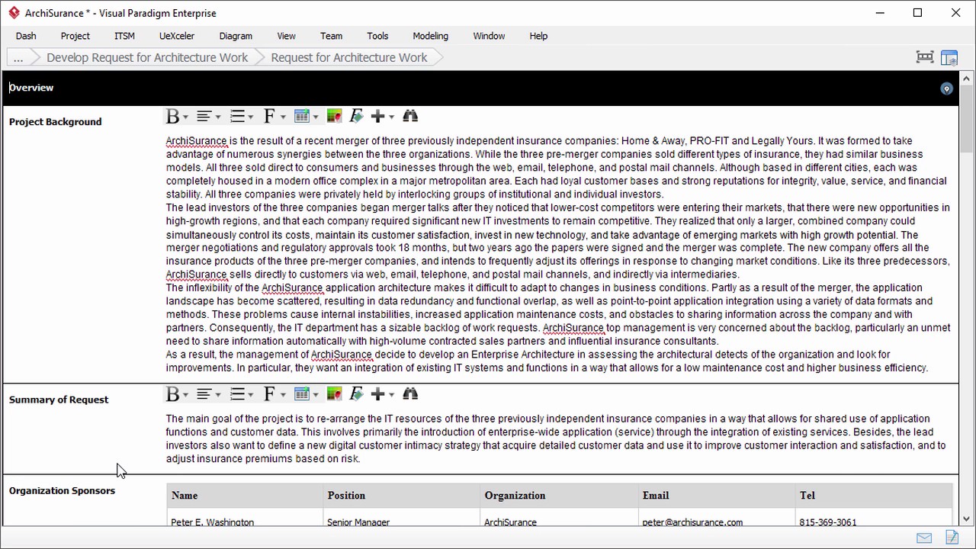Insert table using Summary of Request toolbar icon
Screen dimensions: 976x549
[x=302, y=394]
